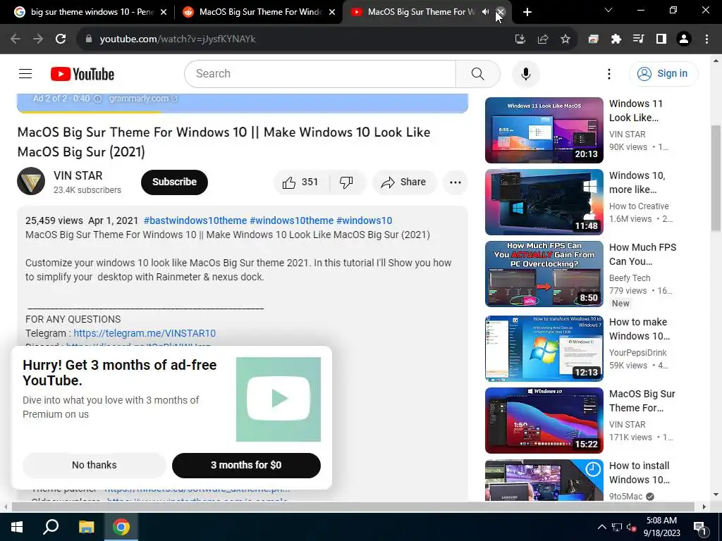Dislike the video with thumbs-down icon
722x541 pixels.
click(347, 182)
